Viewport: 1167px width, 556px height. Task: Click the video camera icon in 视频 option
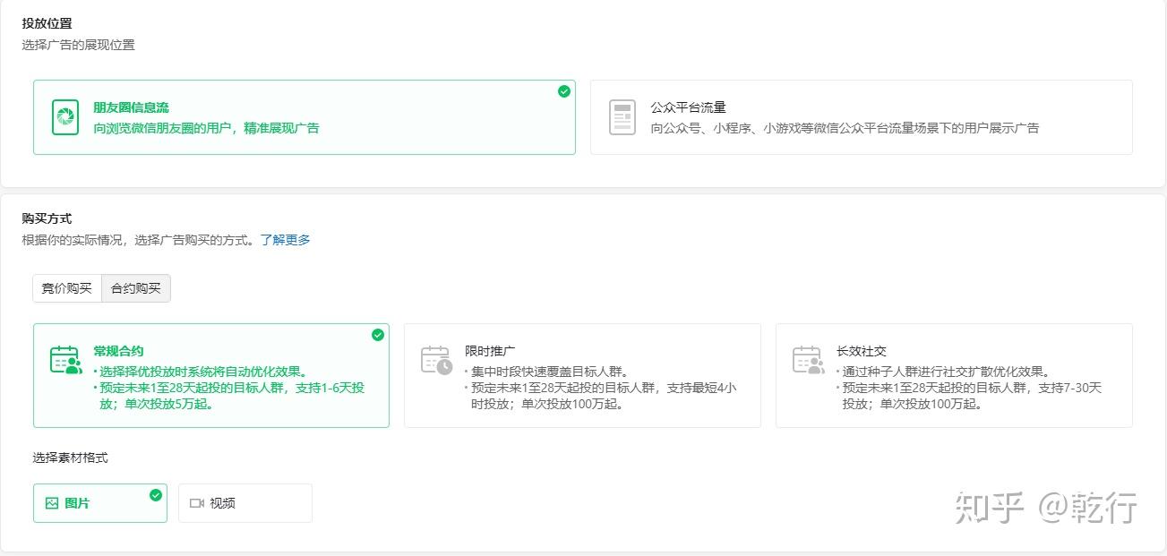(197, 503)
